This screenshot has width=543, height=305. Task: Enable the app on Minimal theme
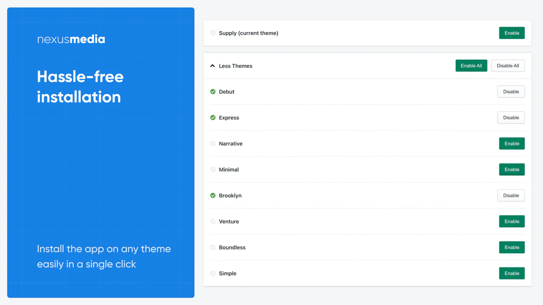512,169
